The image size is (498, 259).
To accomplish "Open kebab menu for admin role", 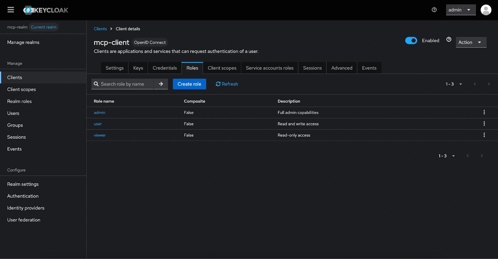I will pos(484,112).
